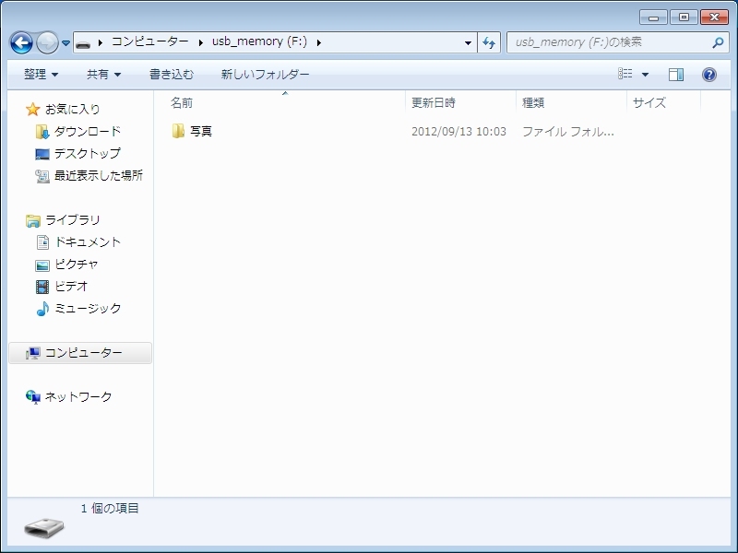
Task: Expand arrow right after the drive icon
Action: (101, 42)
